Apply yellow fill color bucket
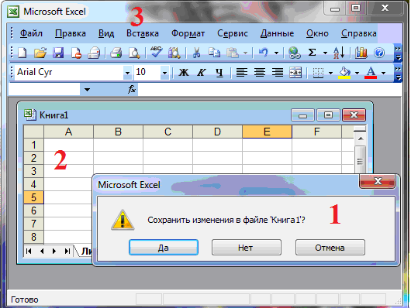411x308 pixels. pyautogui.click(x=344, y=73)
